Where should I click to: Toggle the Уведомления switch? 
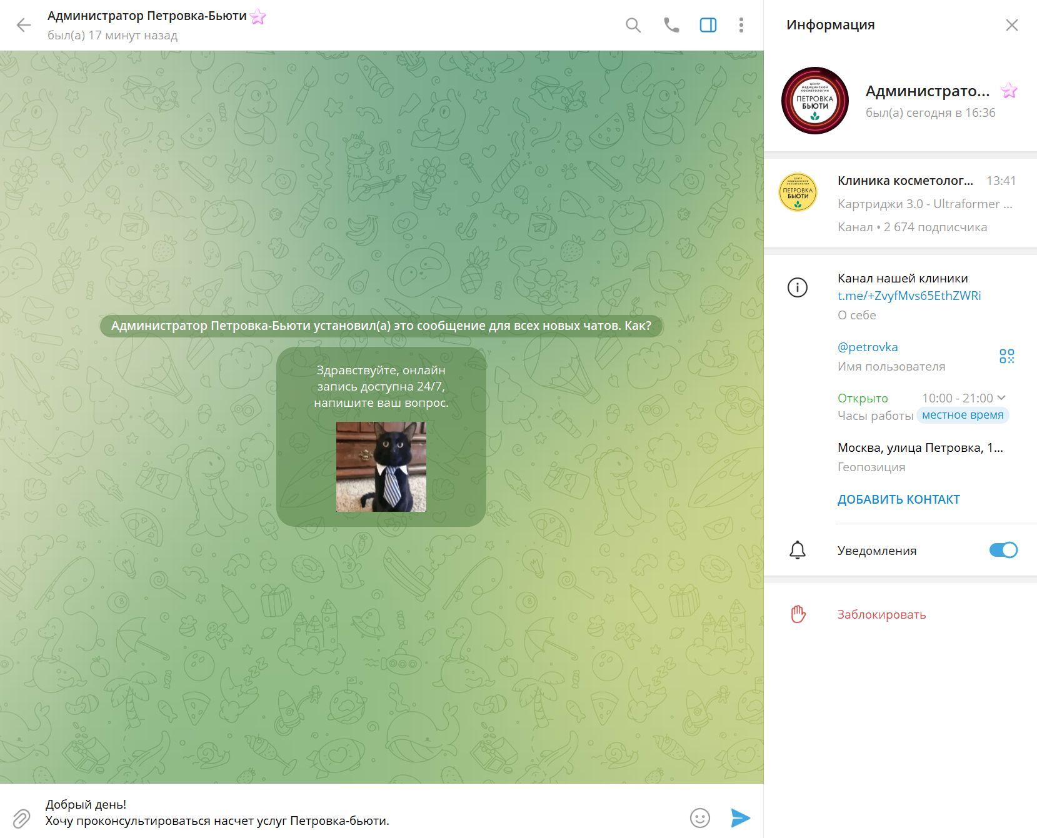click(1003, 550)
